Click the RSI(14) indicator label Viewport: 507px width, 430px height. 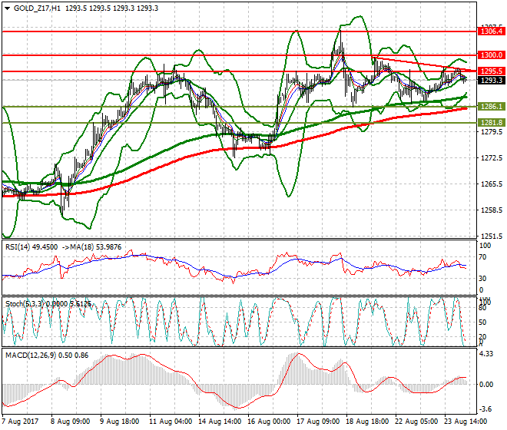(18, 247)
